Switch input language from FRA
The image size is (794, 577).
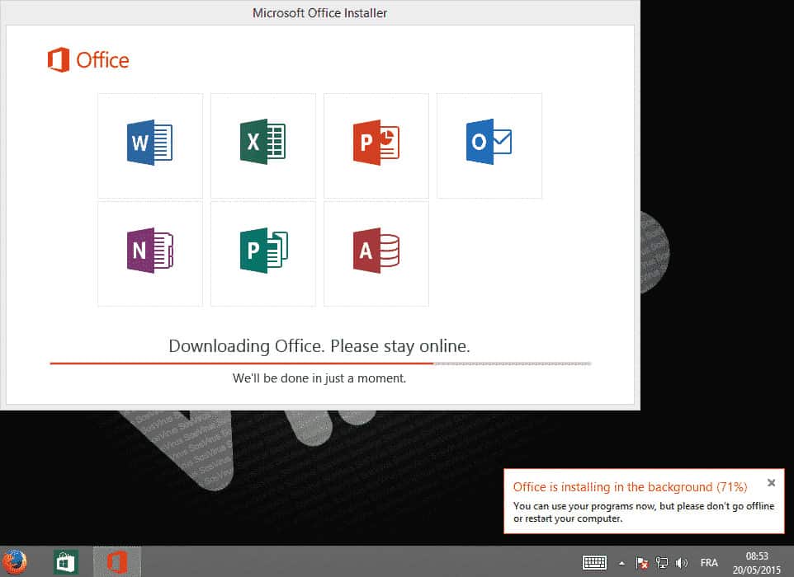pos(709,564)
